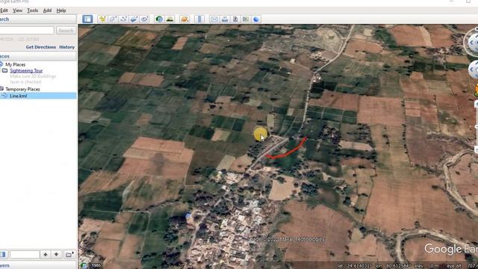Collapse the Places panel header

click(38, 56)
